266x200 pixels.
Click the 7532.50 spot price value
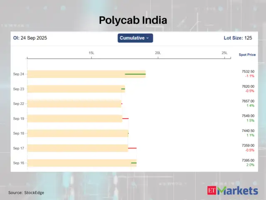(x=248, y=72)
